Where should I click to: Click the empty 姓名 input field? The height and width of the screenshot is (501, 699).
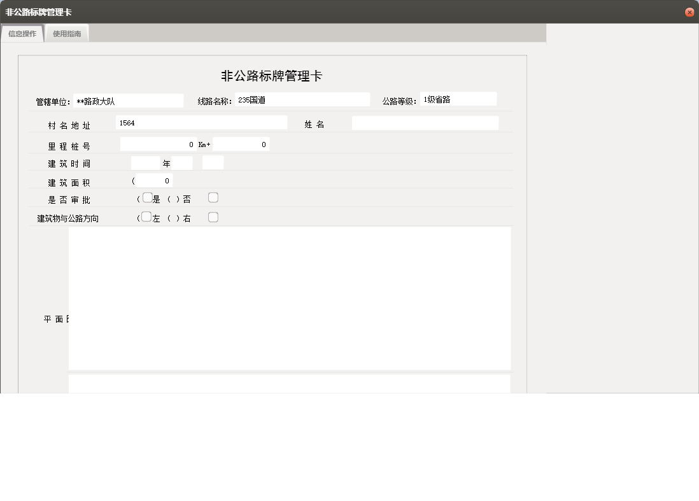pyautogui.click(x=425, y=122)
